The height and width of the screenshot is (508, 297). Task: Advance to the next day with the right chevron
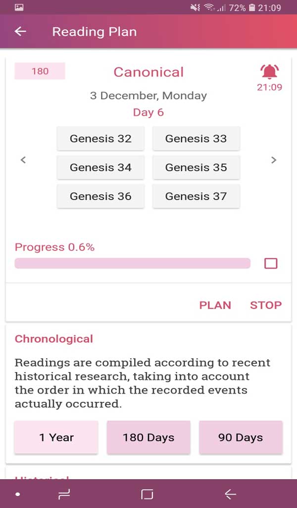274,160
